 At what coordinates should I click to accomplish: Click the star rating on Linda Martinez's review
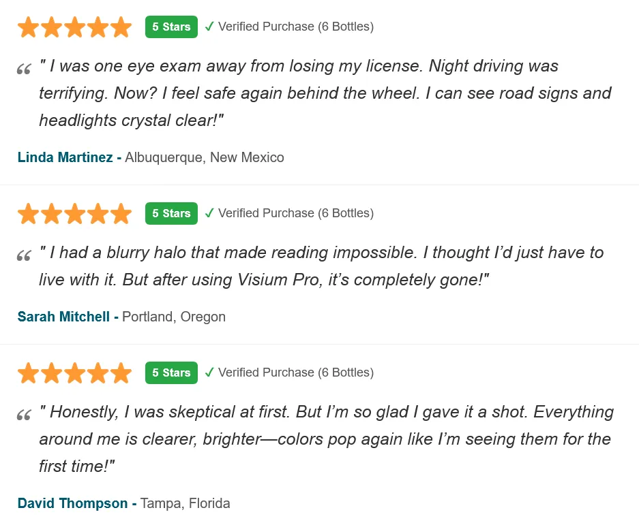(x=74, y=27)
